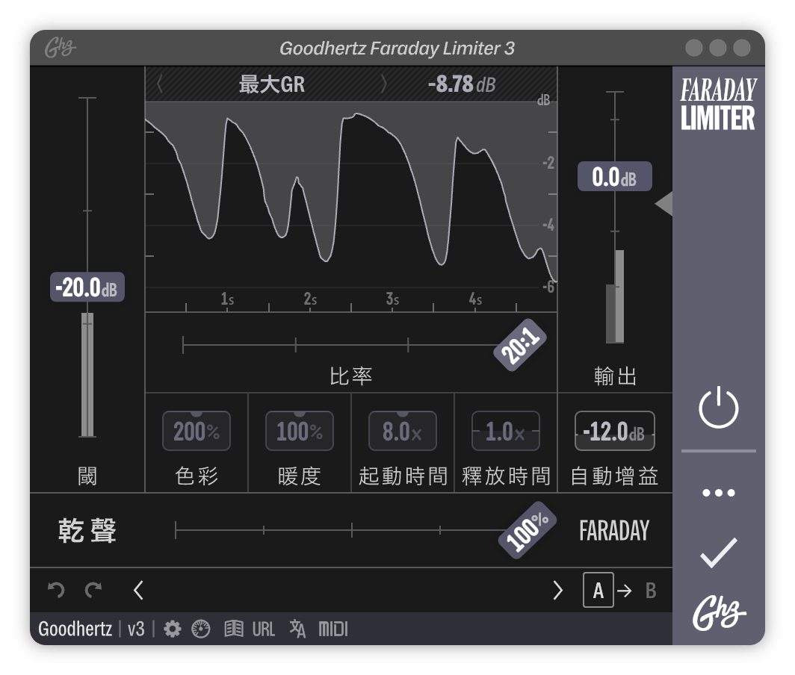
Task: Click the 100% warmth value box
Action: click(x=300, y=432)
